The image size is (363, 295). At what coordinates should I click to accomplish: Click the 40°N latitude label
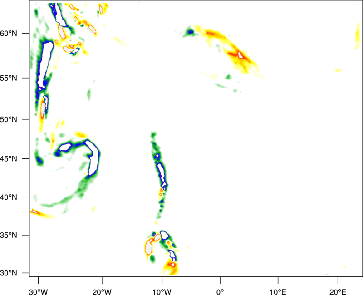point(9,197)
